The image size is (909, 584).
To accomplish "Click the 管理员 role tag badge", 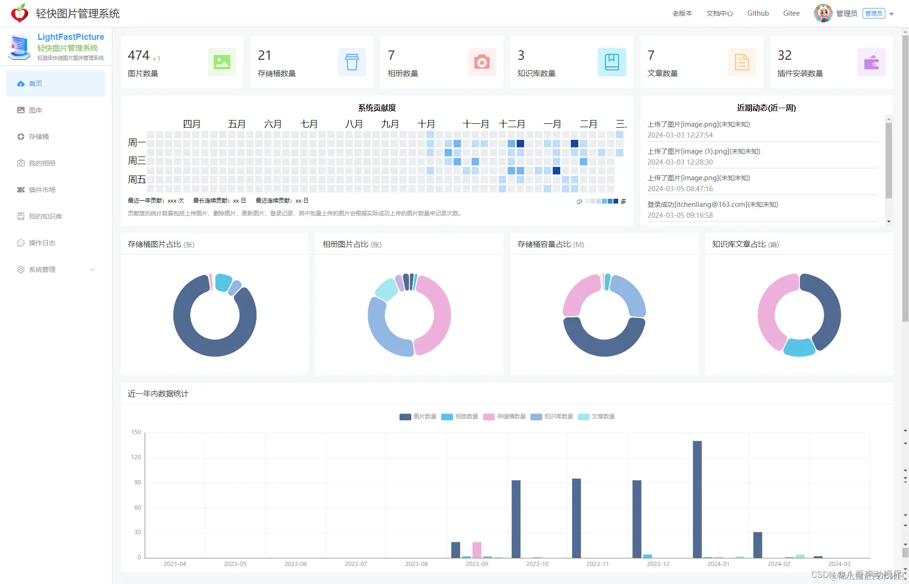I will click(874, 13).
